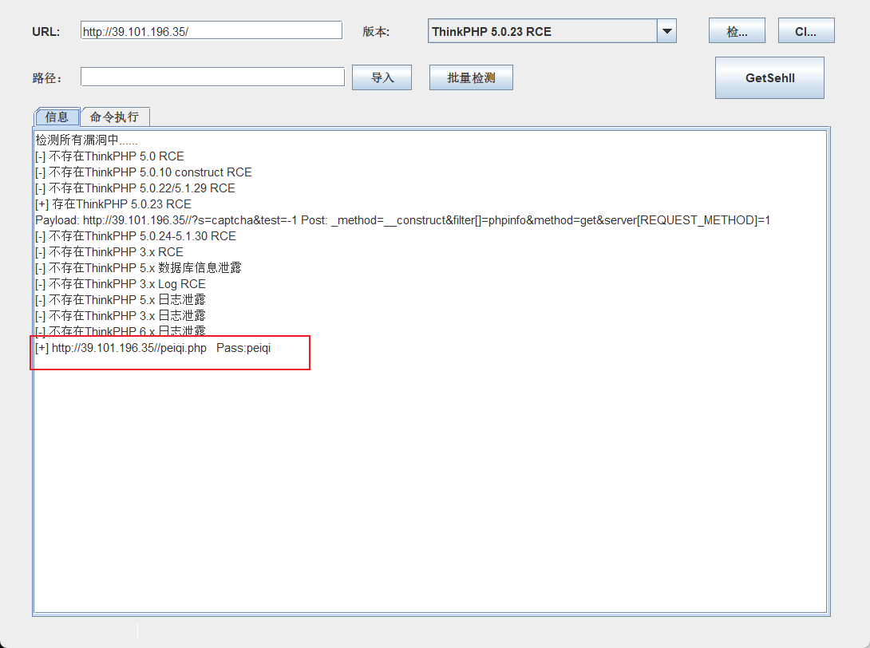Click the URL: label

point(46,32)
